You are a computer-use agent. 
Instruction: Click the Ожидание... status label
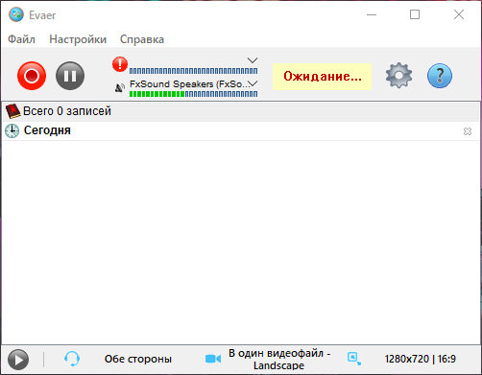tap(322, 77)
